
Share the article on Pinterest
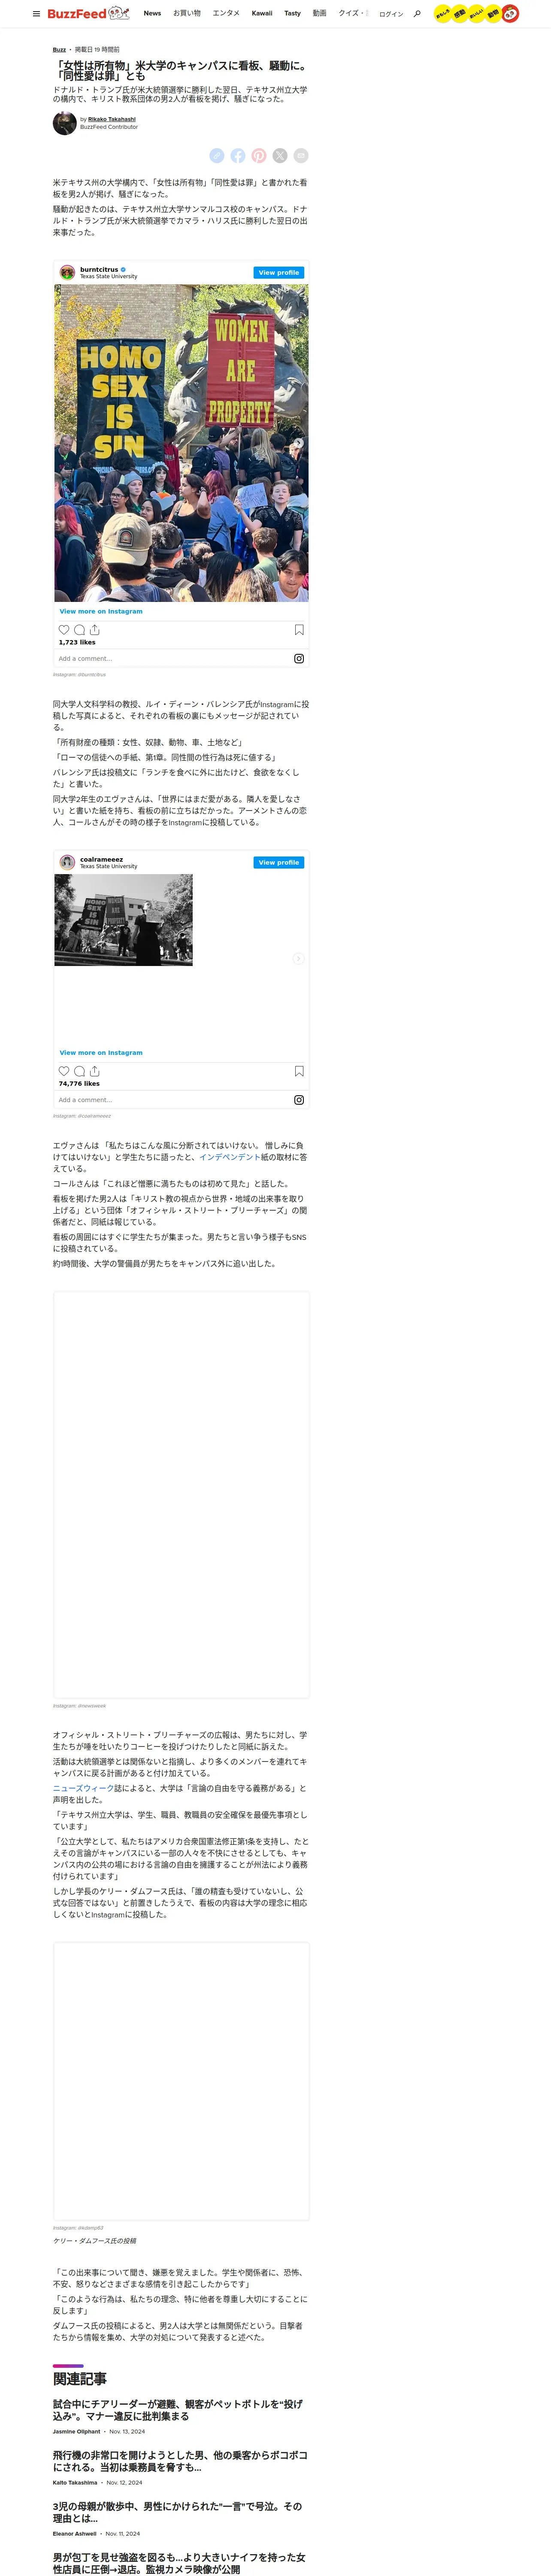coord(259,155)
